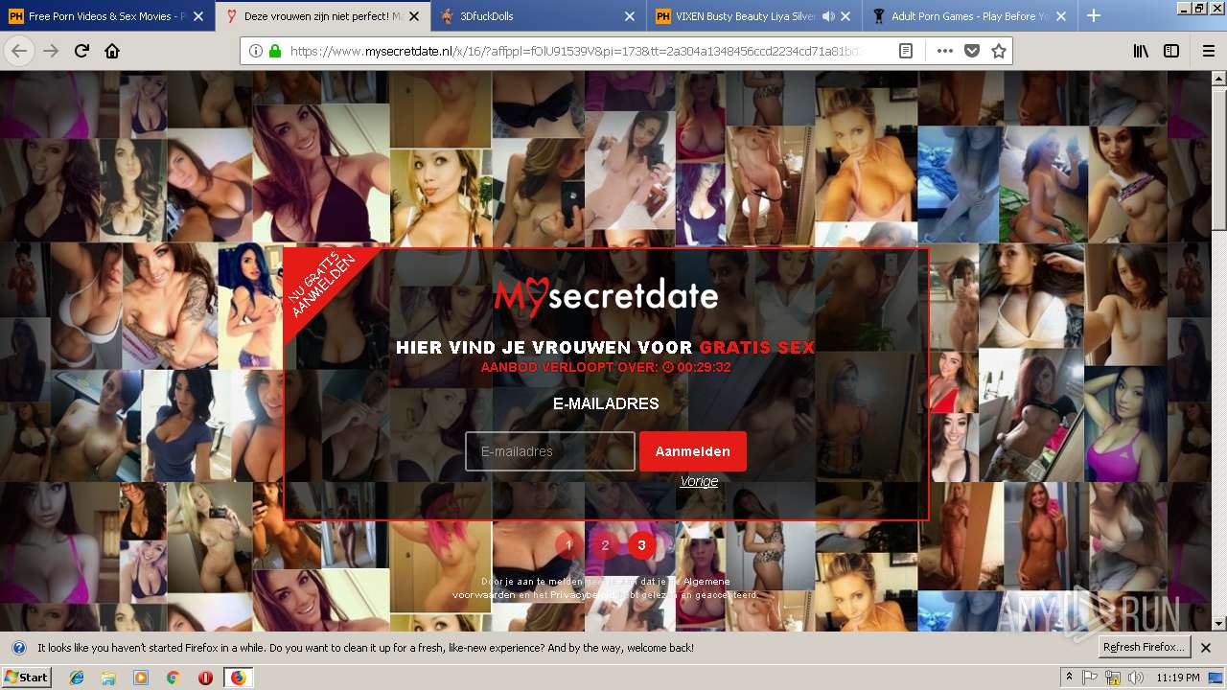This screenshot has width=1227, height=690.
Task: Open the Firefox hamburger menu
Action: click(1208, 51)
